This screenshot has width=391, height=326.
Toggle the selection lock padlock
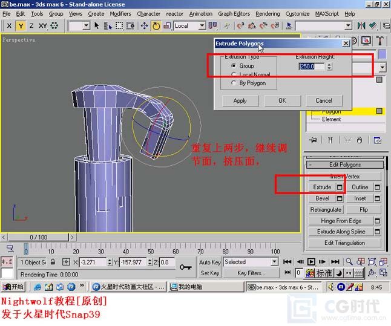(x=53, y=262)
